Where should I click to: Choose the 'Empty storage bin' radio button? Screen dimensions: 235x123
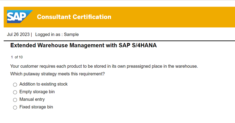click(15, 92)
